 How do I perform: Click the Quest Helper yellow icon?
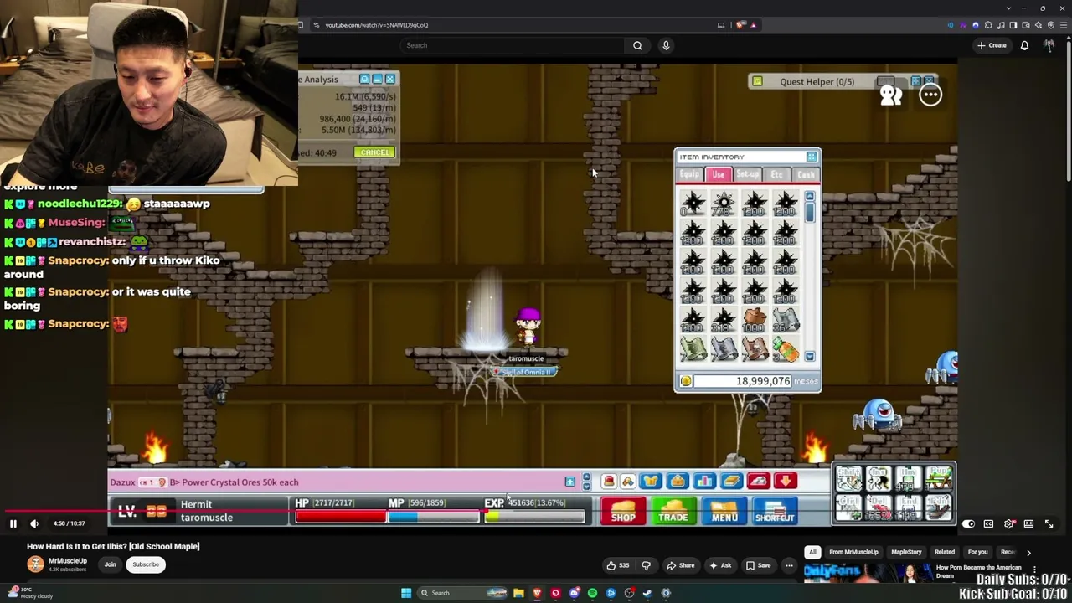coord(757,81)
